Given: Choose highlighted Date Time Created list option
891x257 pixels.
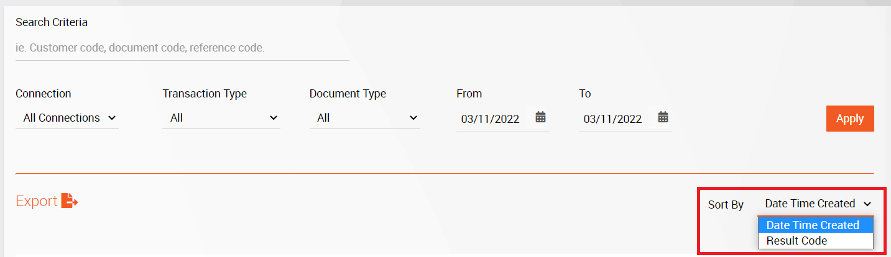Looking at the screenshot, I should coord(816,225).
